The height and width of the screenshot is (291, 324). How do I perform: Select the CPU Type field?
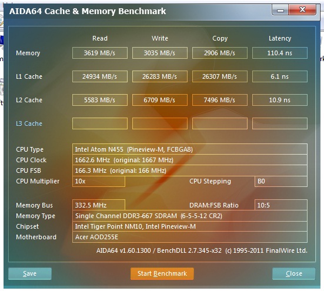click(x=190, y=149)
